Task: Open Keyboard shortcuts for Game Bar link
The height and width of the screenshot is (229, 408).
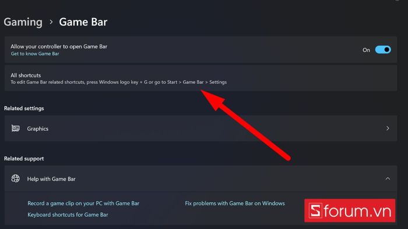Action: [68, 214]
